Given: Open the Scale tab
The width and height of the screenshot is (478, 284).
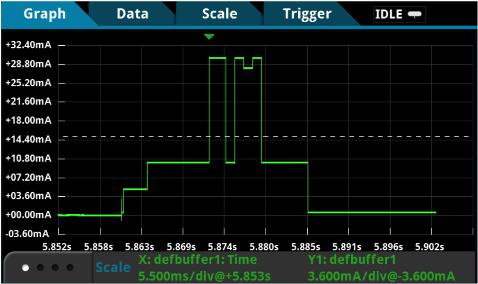Looking at the screenshot, I should pos(219,14).
